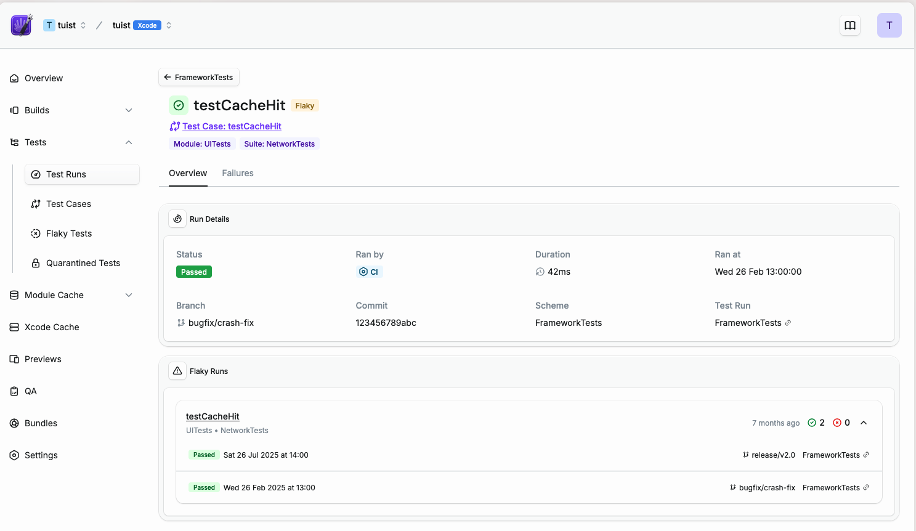Open the user avatar marked T
The image size is (916, 531).
[890, 25]
